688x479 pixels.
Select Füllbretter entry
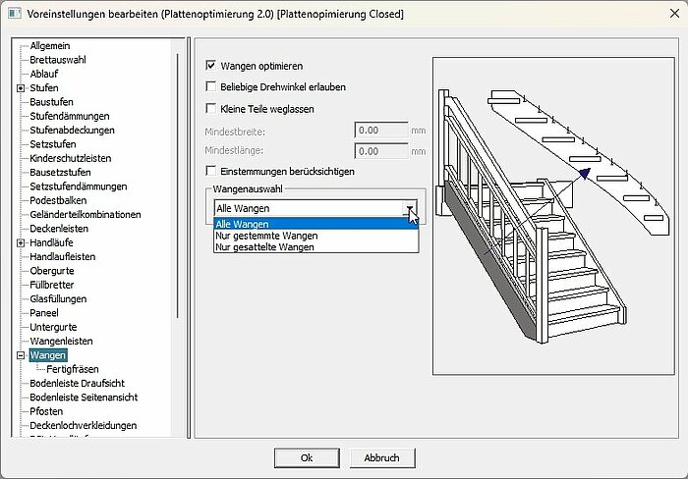point(52,285)
